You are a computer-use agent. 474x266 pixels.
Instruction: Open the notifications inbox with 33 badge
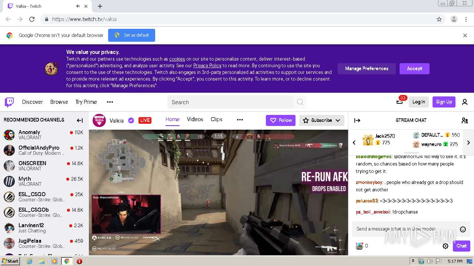pyautogui.click(x=400, y=102)
